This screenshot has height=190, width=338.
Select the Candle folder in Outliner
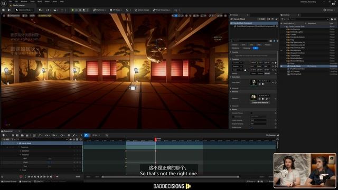[293, 34]
